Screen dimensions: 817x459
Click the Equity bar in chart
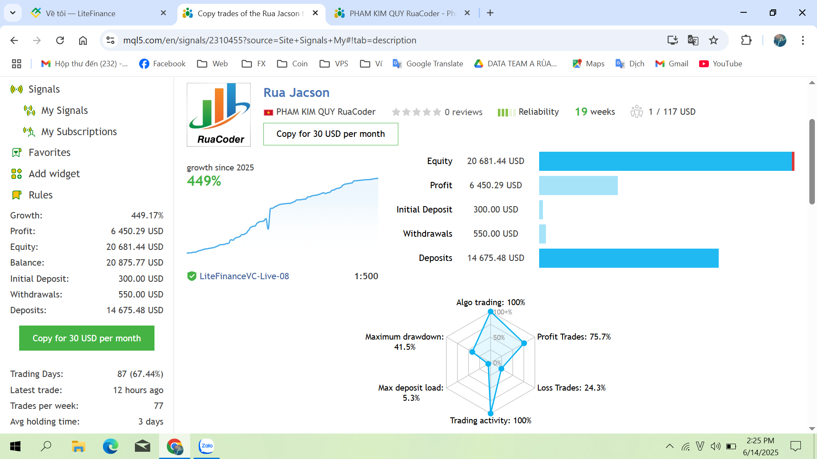[666, 161]
